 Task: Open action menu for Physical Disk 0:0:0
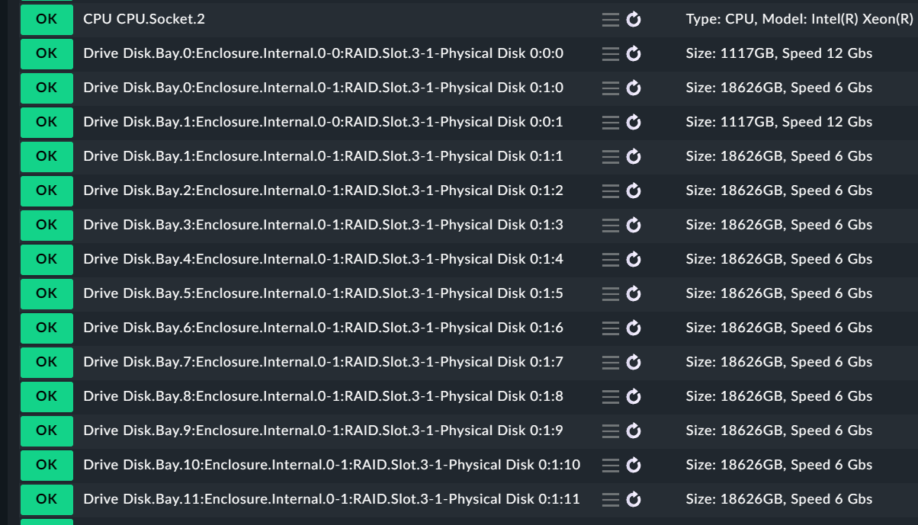(x=610, y=54)
